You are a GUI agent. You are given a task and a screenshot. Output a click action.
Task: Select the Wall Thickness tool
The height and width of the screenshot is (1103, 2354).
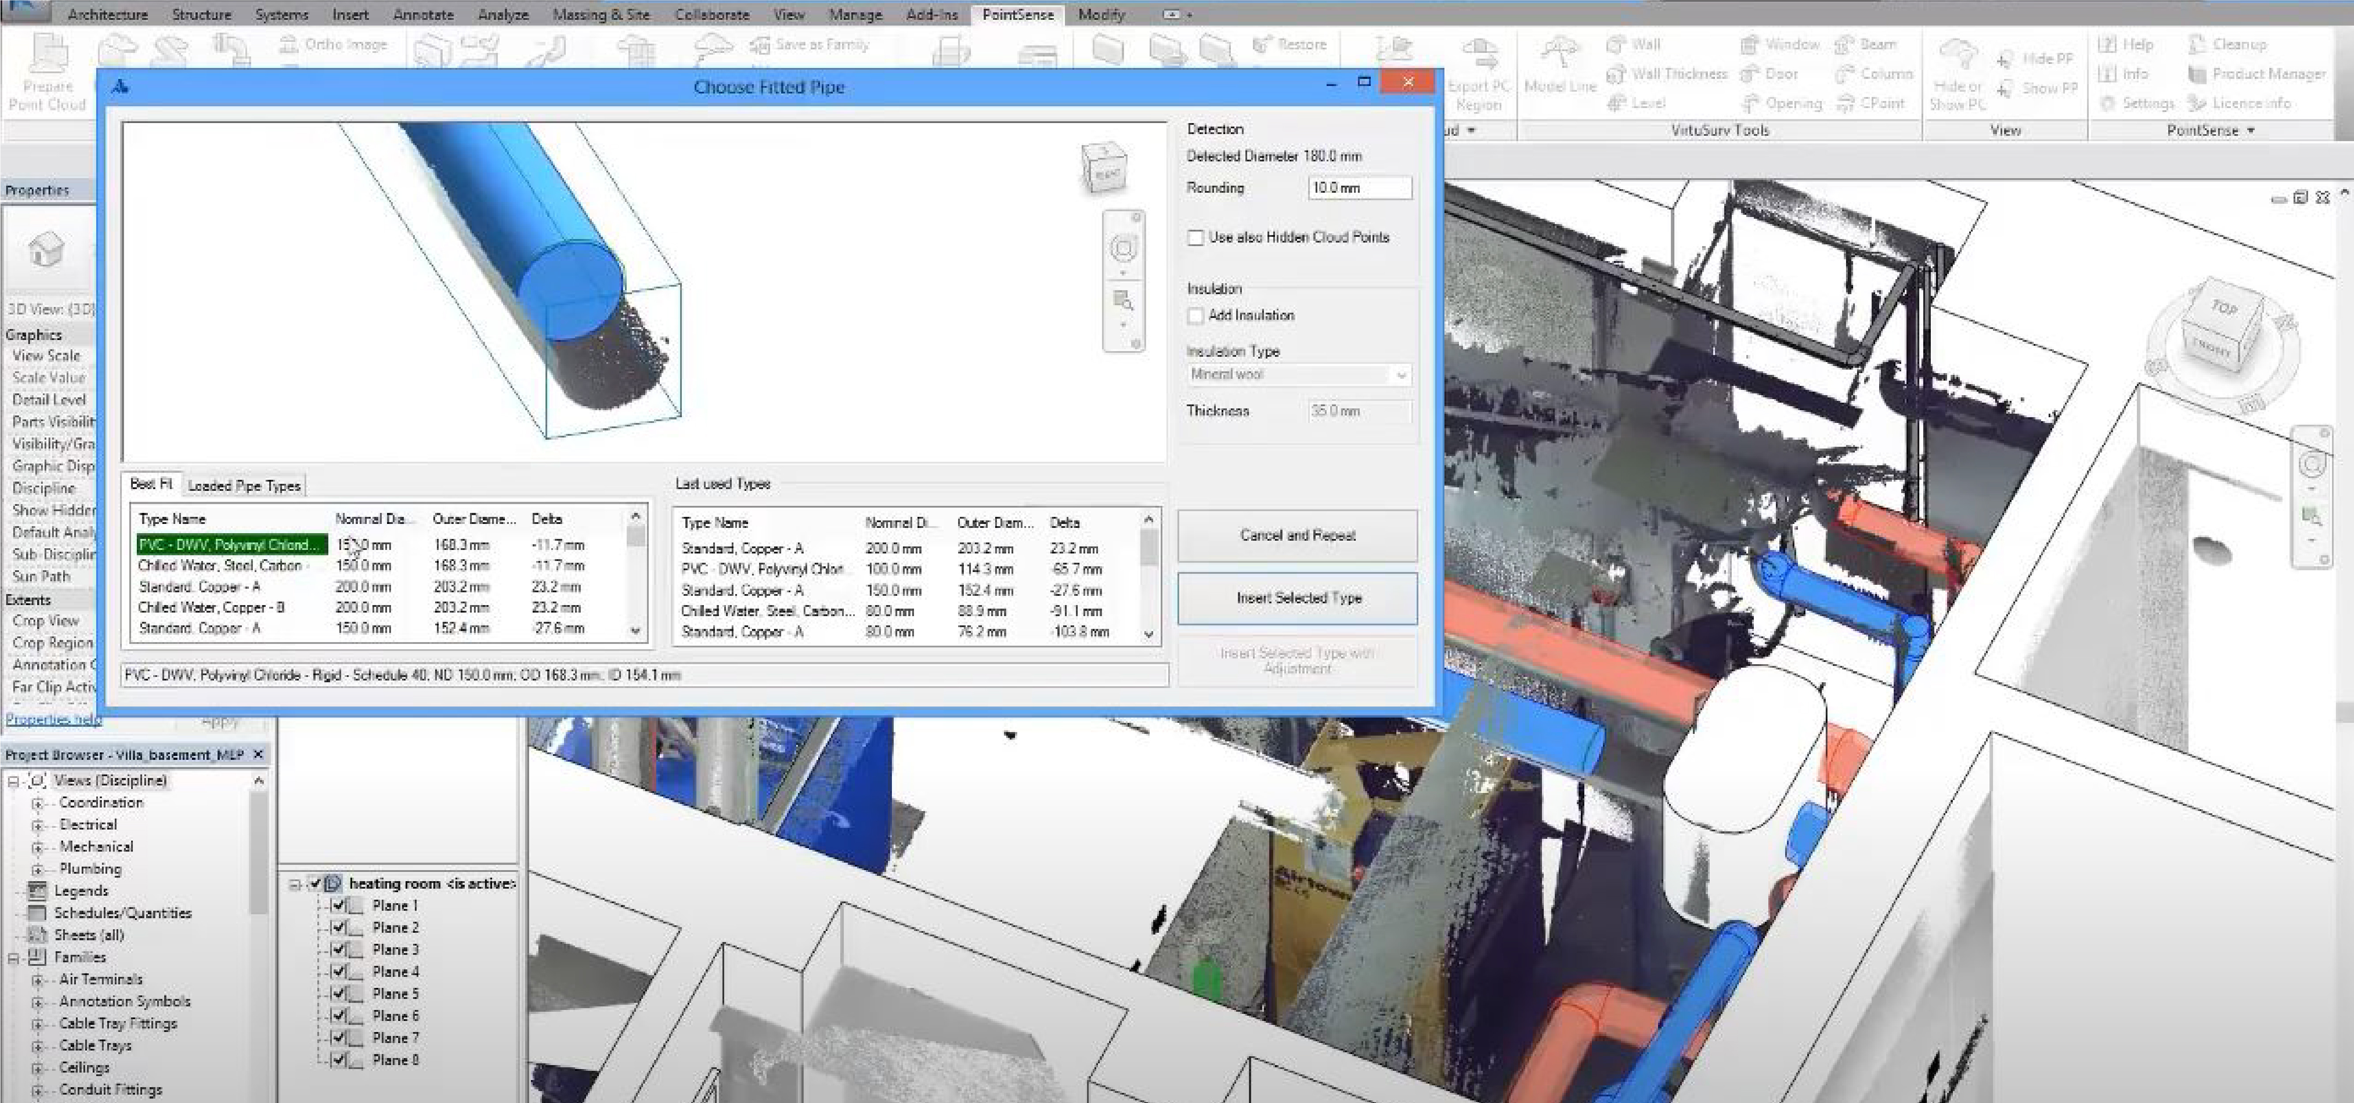click(x=1668, y=74)
